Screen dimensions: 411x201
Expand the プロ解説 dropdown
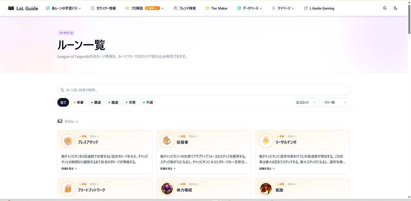[x=145, y=8]
